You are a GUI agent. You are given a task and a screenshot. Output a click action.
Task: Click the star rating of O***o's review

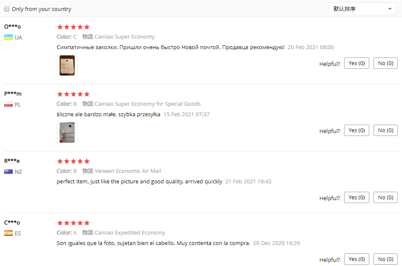coord(73,27)
